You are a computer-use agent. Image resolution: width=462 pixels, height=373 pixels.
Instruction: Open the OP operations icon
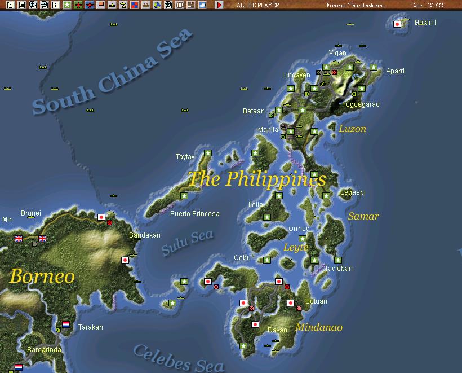click(x=180, y=5)
